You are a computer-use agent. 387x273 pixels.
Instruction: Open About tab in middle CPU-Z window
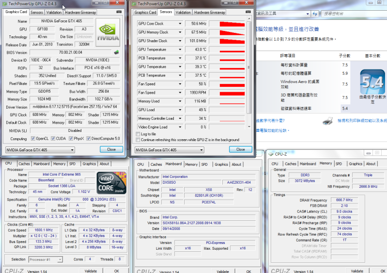(x=236, y=164)
